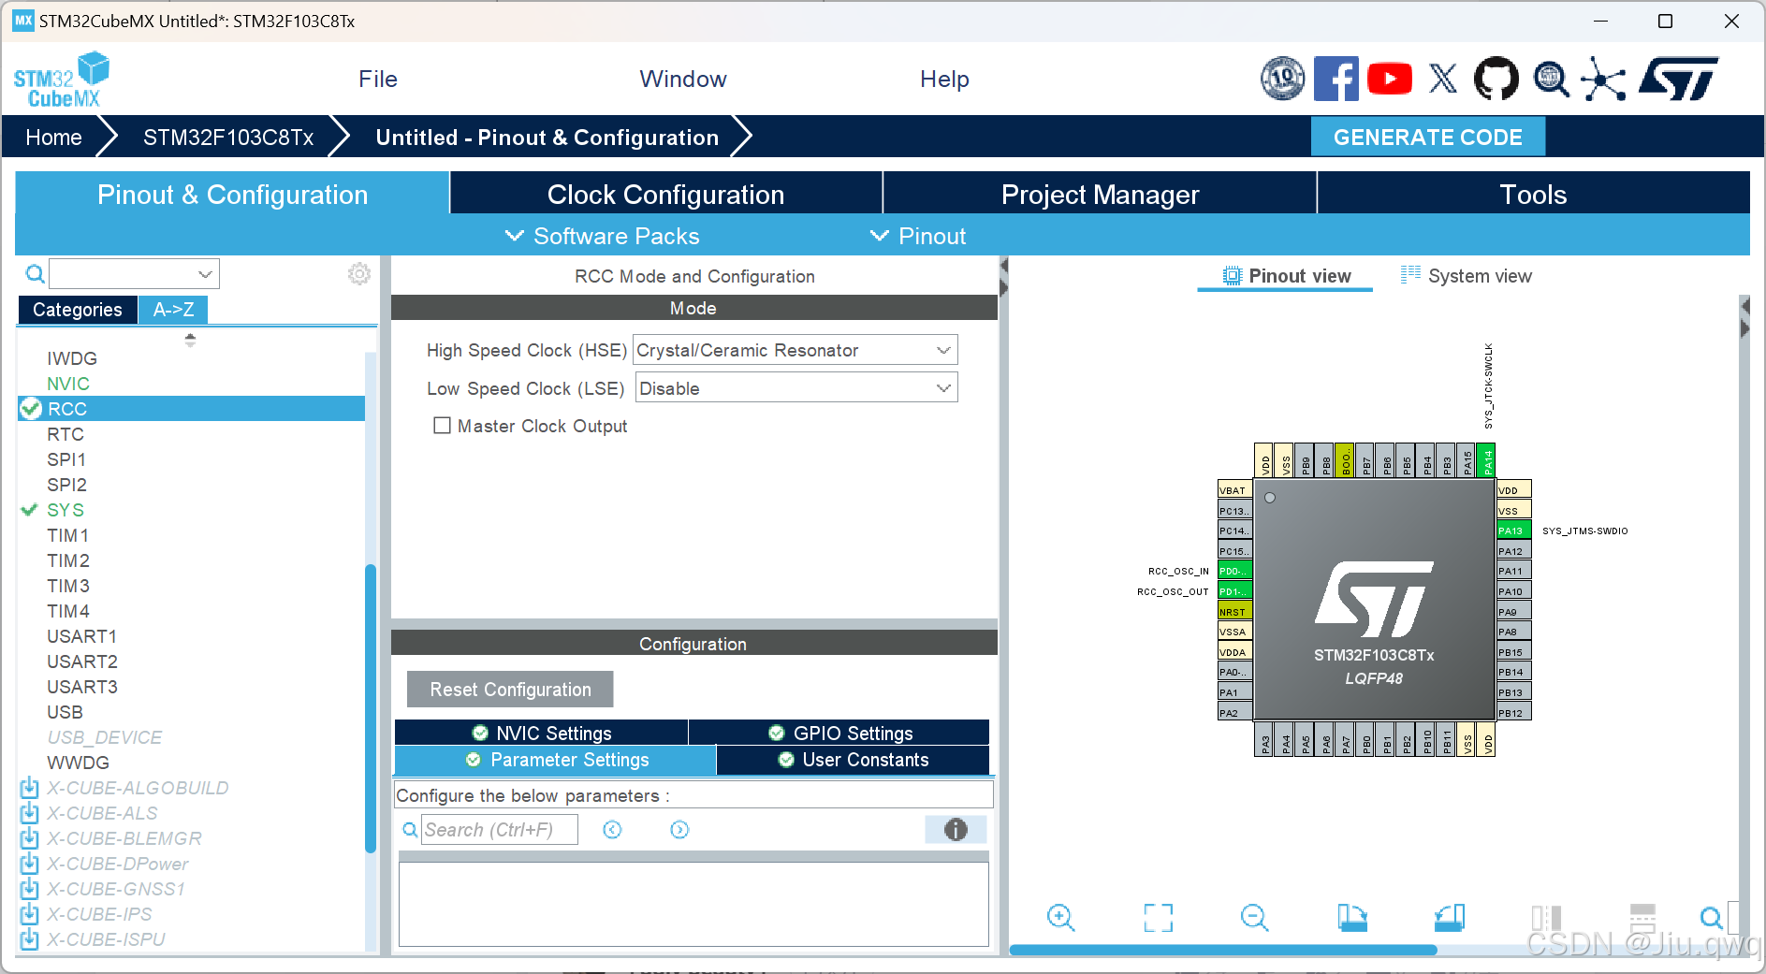Switch to the Project Manager tab
The width and height of the screenshot is (1766, 974).
click(1100, 194)
